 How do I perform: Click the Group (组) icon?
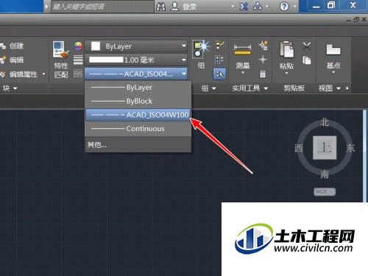click(201, 54)
